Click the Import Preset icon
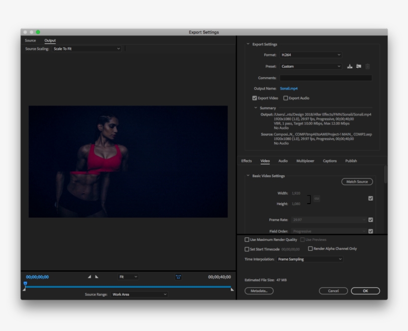408x331 pixels. coord(359,66)
